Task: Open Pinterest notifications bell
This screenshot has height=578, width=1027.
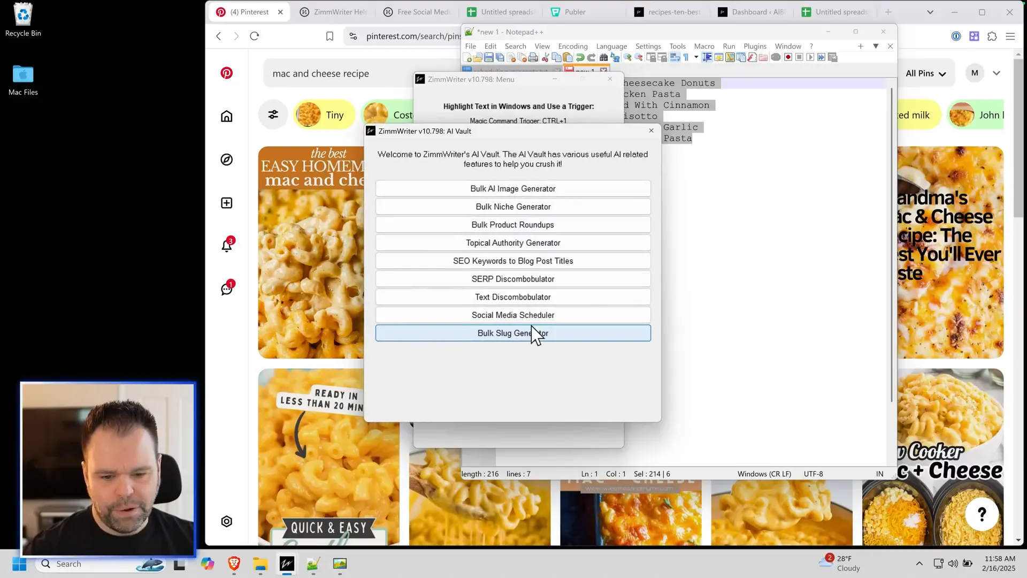Action: click(x=227, y=245)
